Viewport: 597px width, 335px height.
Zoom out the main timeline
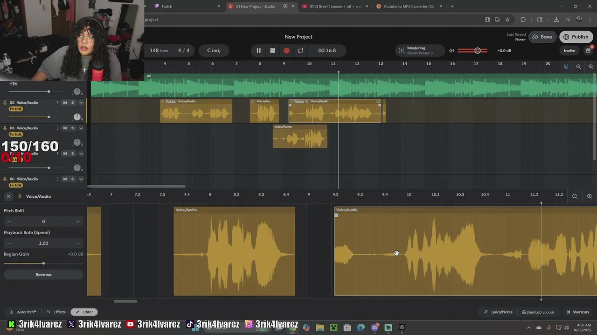click(578, 67)
